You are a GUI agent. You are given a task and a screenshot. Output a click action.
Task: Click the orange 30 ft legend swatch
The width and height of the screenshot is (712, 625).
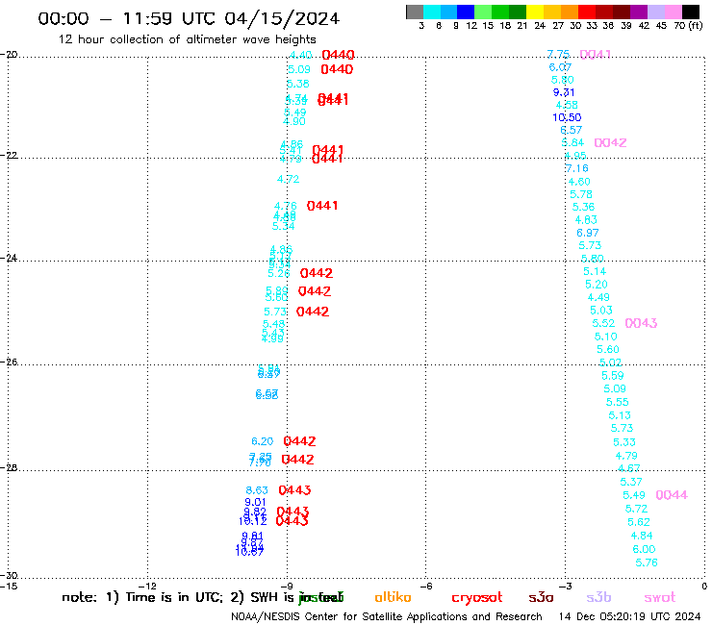569,12
